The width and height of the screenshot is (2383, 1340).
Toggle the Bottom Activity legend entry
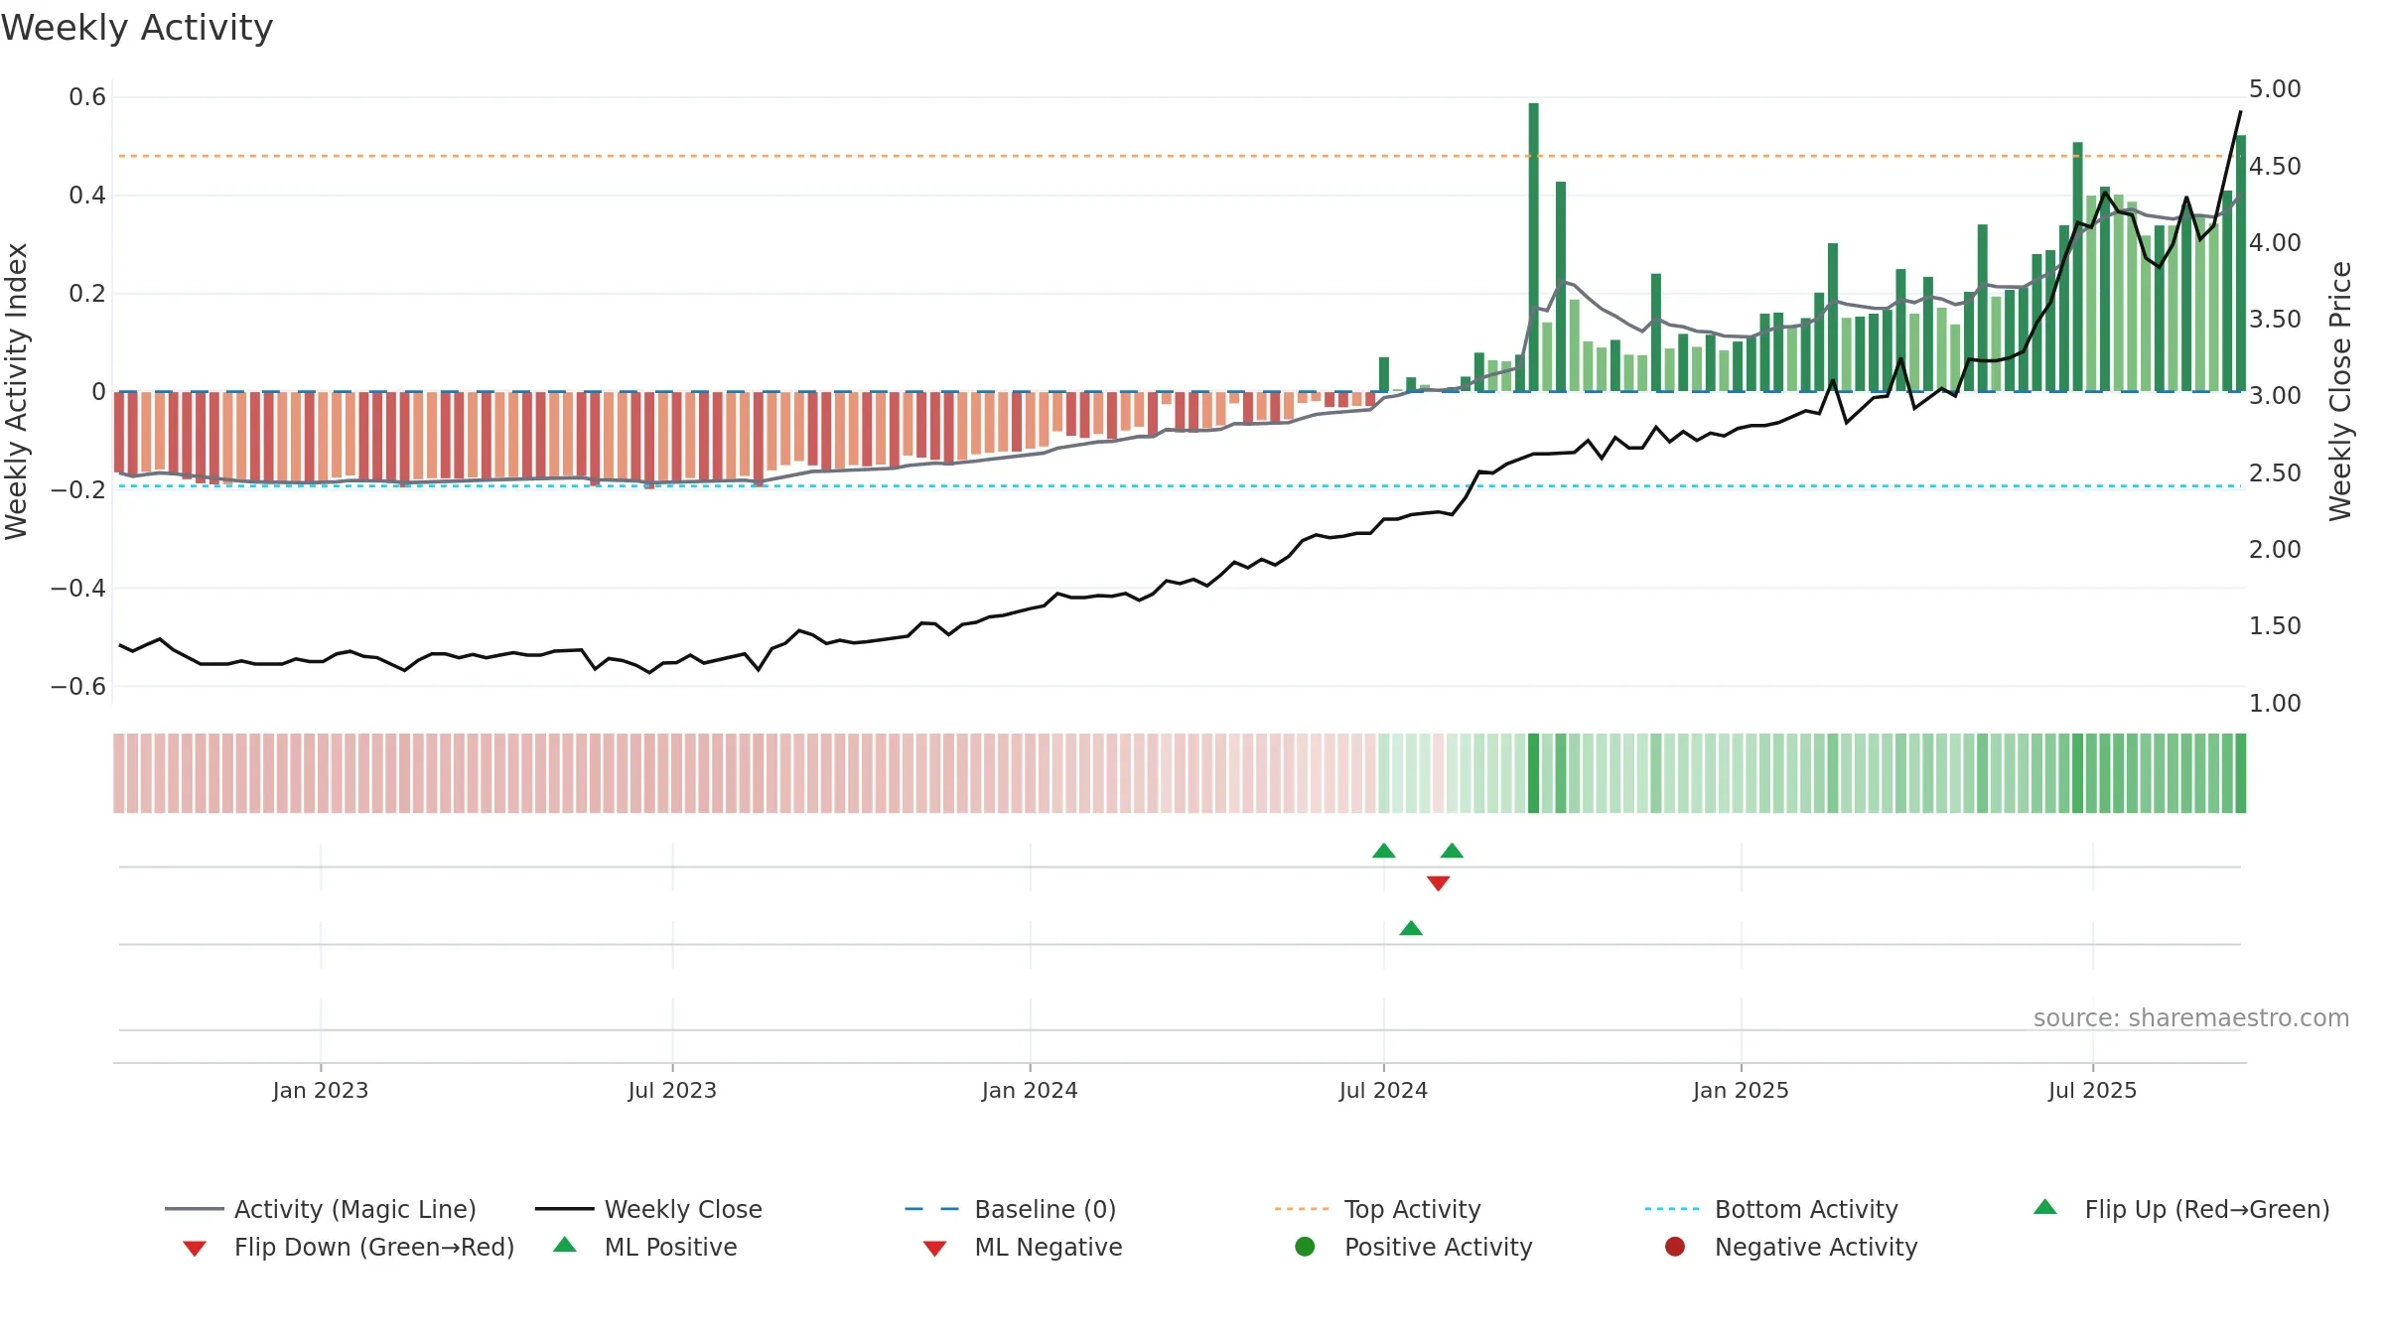click(1771, 1209)
